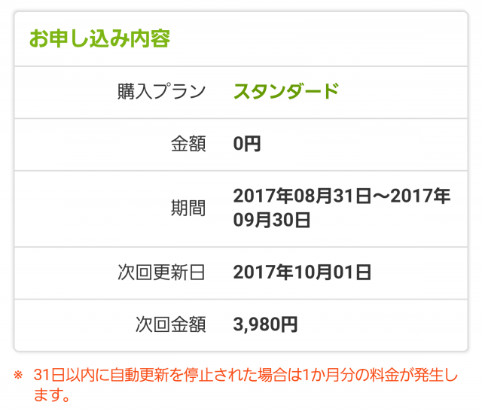Select the 3,980円 next amount
The height and width of the screenshot is (417, 482).
266,324
